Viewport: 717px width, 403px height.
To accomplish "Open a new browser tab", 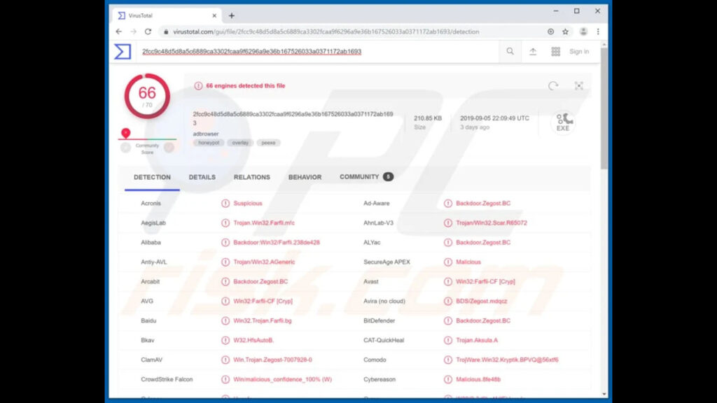I will pyautogui.click(x=232, y=15).
